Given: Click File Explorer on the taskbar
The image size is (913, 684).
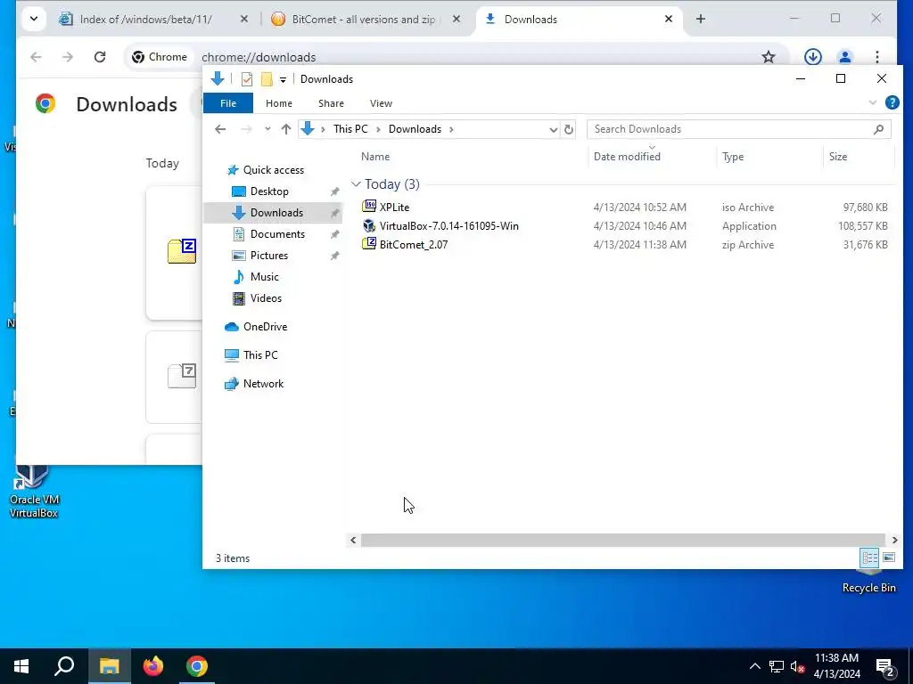Looking at the screenshot, I should coord(109,666).
